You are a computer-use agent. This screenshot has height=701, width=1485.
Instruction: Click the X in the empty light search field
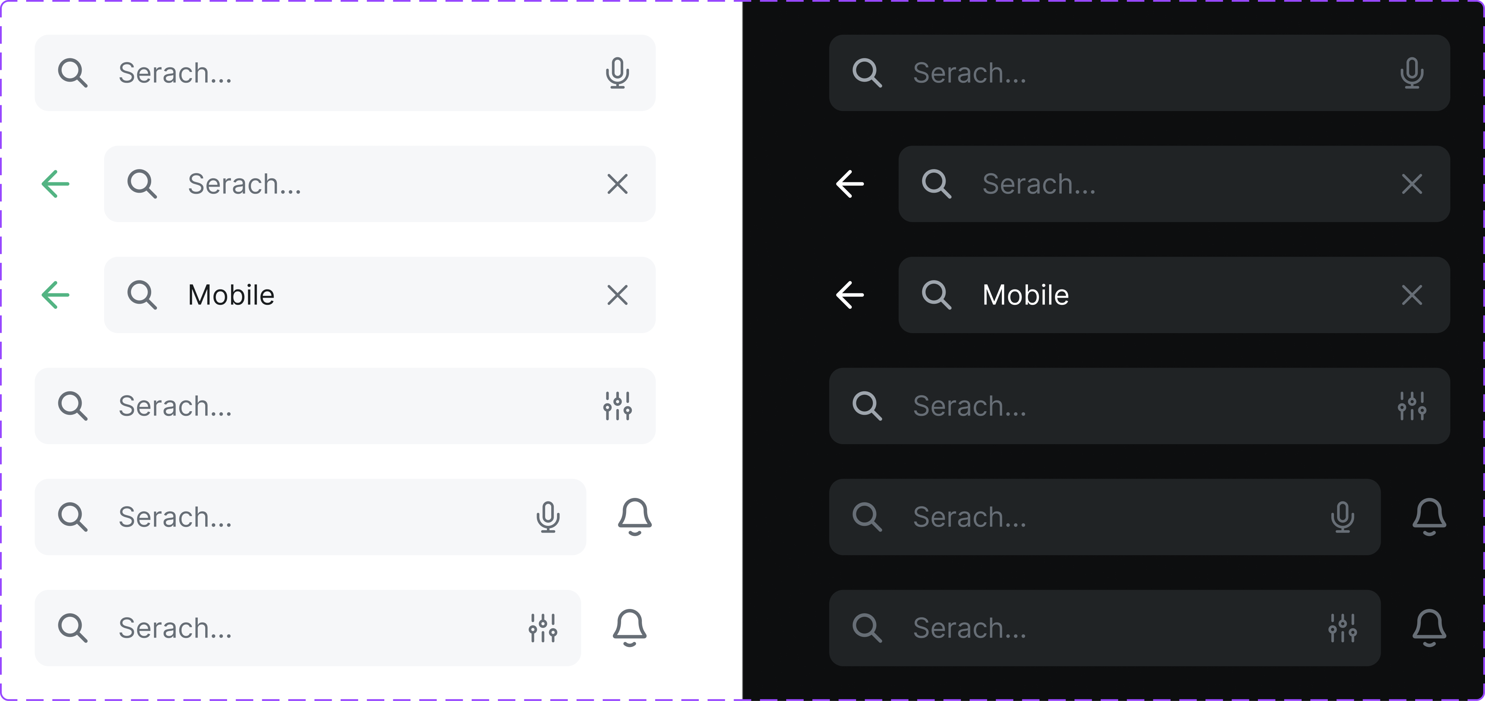pyautogui.click(x=617, y=184)
